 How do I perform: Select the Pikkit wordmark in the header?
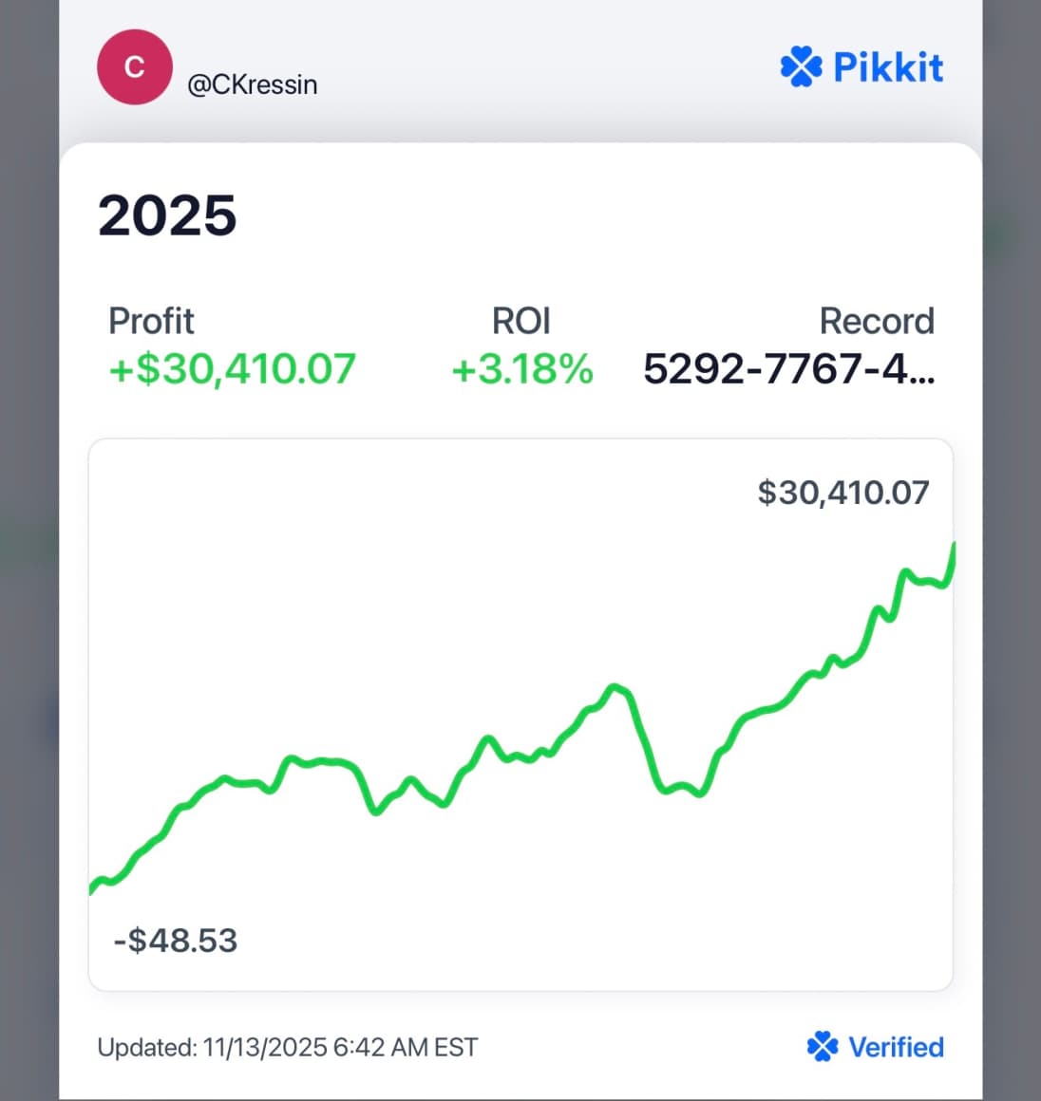click(887, 65)
